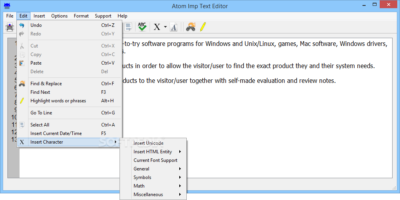The height and width of the screenshot is (200, 400).
Task: Click binoculars icon beside Find & Replace
Action: (22, 84)
